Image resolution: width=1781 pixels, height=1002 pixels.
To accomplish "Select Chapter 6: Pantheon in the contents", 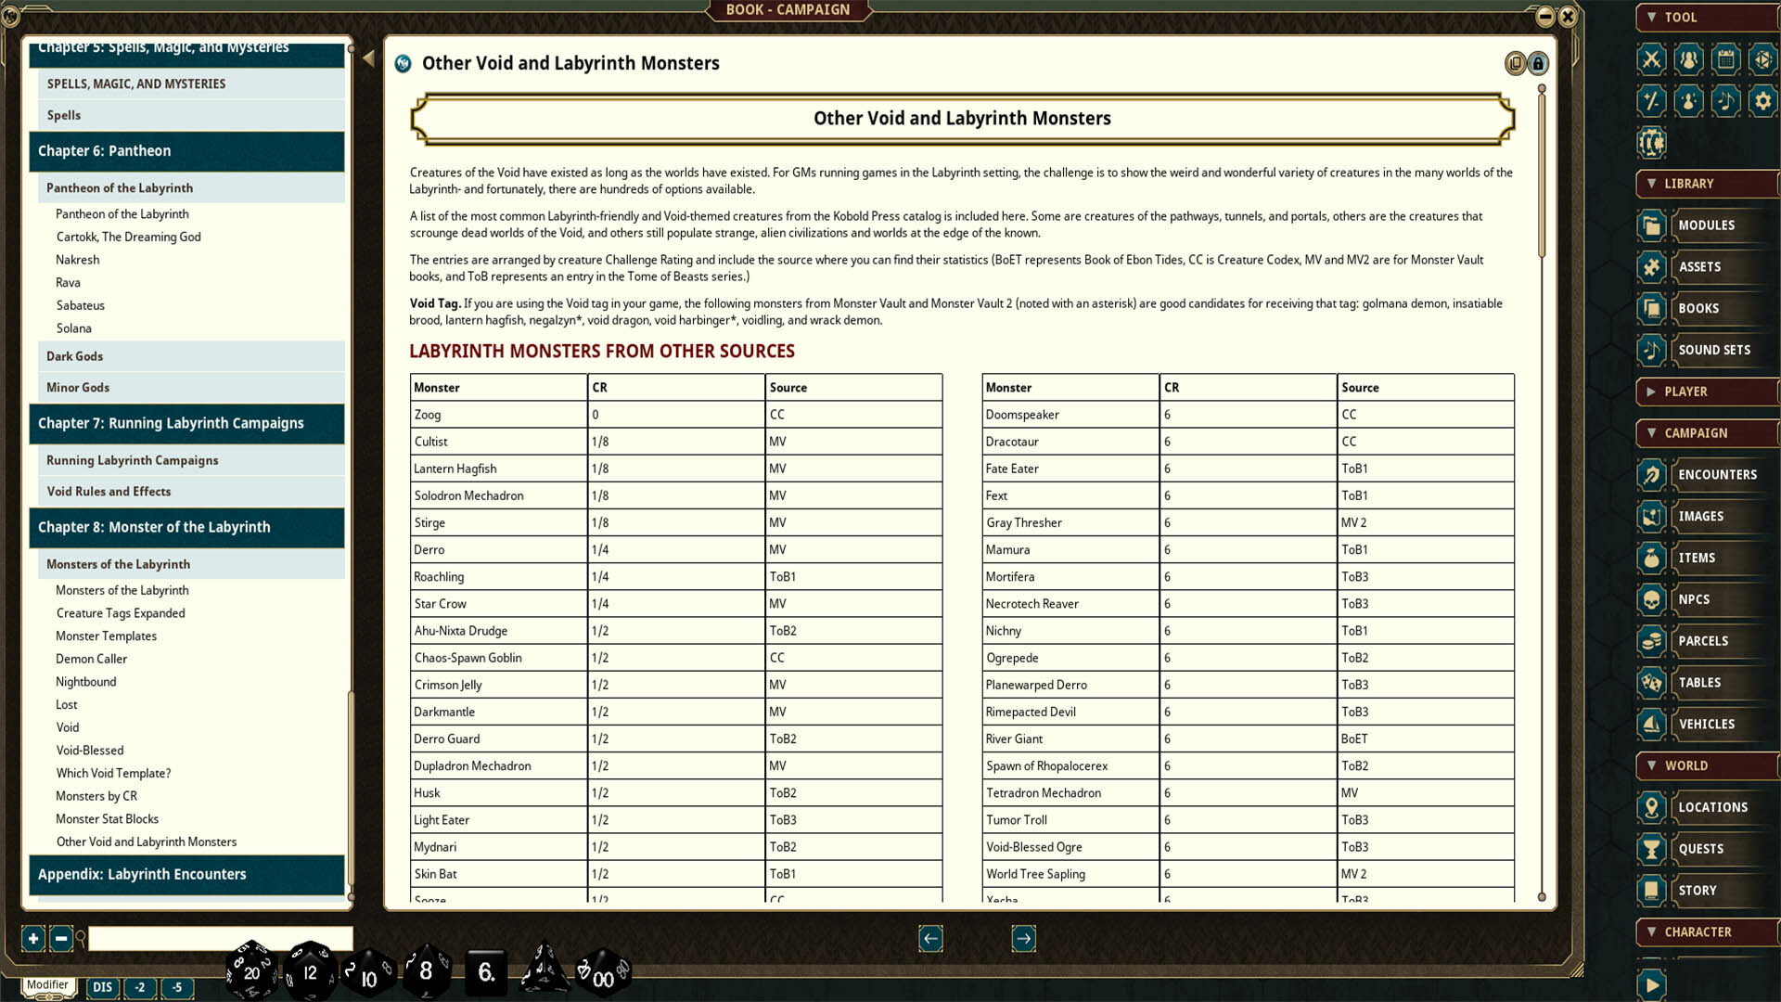I will click(x=103, y=150).
